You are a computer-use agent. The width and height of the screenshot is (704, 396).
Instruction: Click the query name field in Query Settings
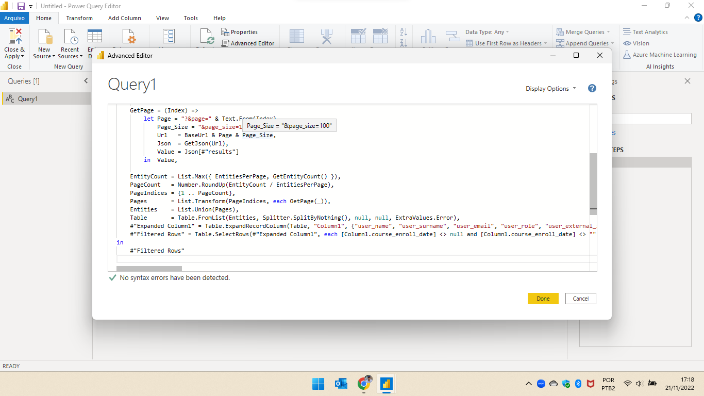[x=651, y=119]
